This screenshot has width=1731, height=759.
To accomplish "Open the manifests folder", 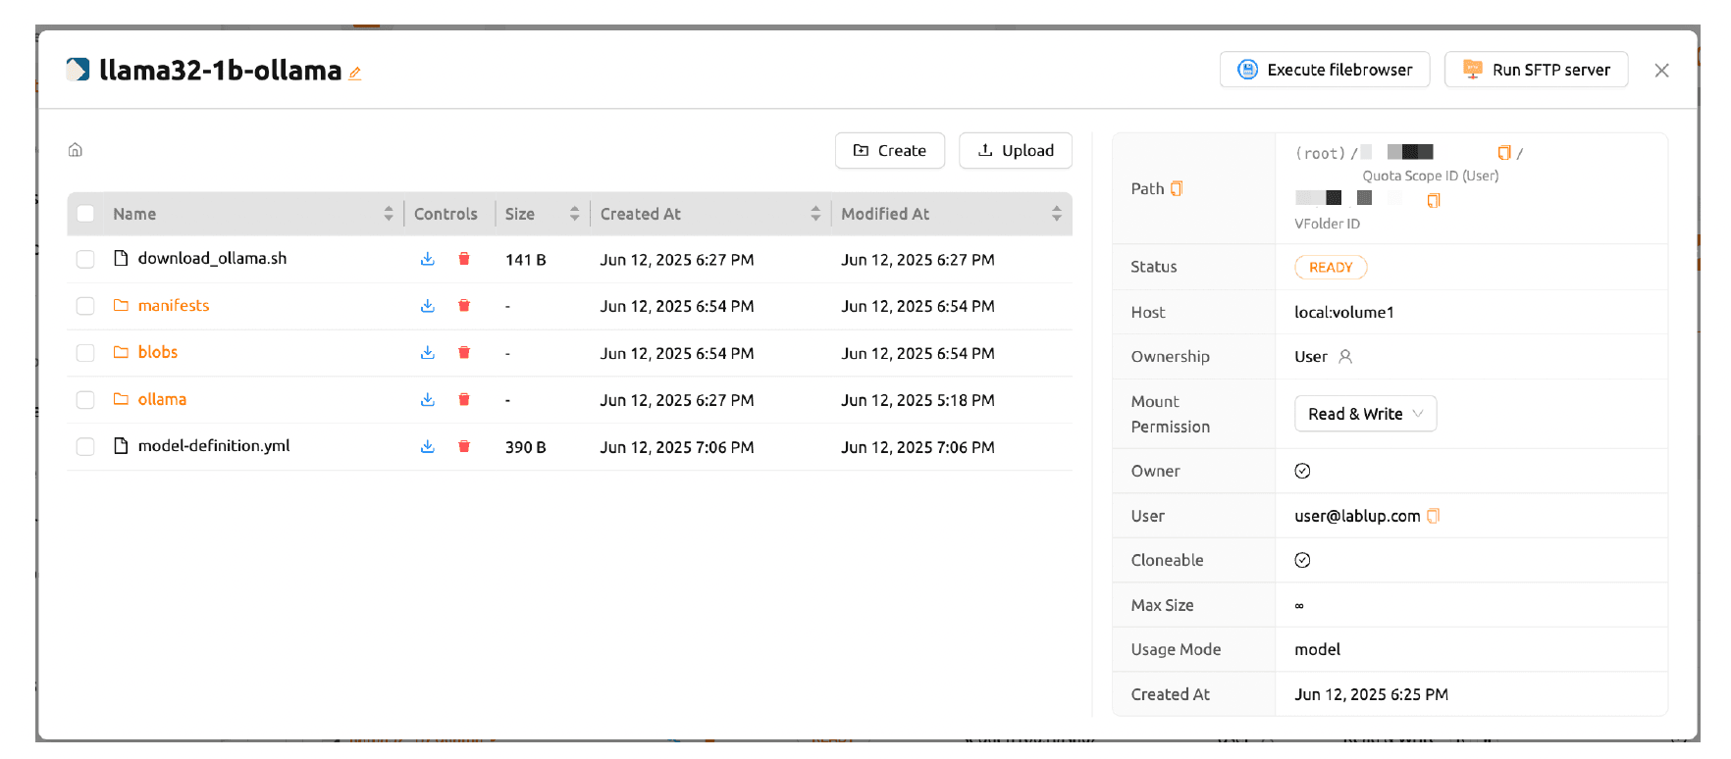I will click(x=174, y=306).
